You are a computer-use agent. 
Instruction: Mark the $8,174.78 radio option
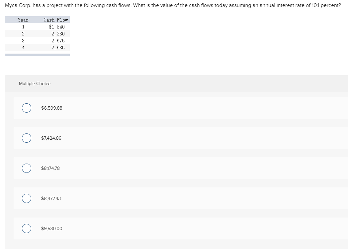(x=27, y=168)
